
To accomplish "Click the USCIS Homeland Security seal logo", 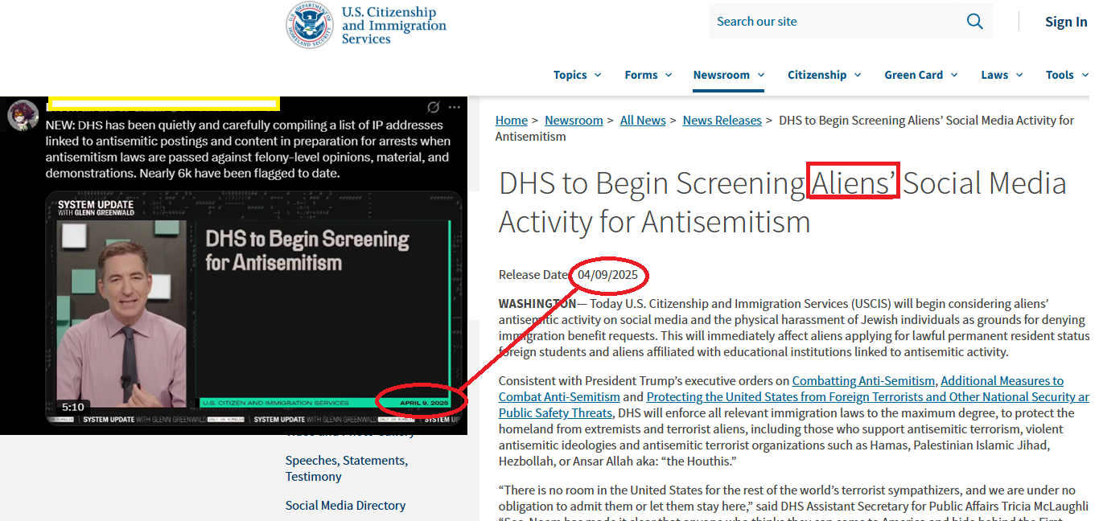I will click(x=310, y=24).
